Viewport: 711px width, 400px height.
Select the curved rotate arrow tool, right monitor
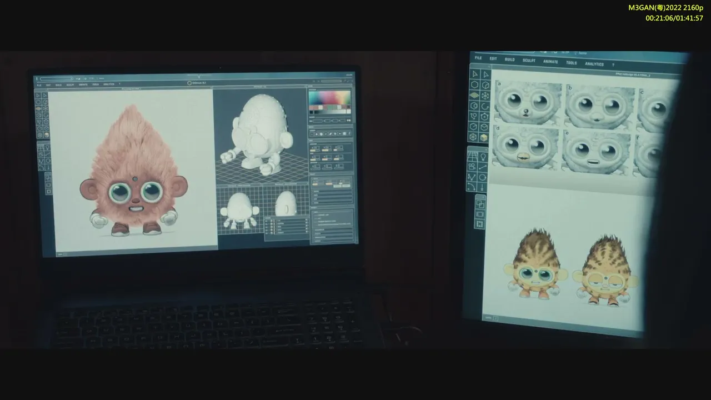485,106
